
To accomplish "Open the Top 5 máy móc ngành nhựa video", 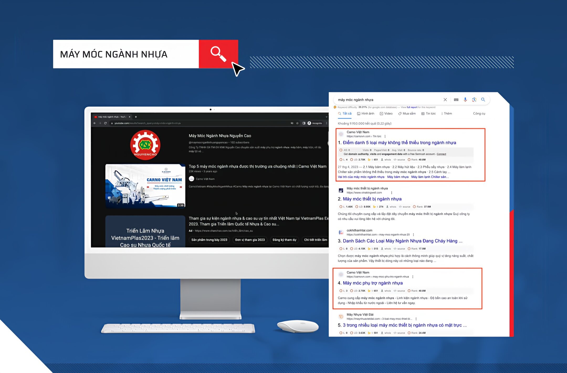I will click(258, 166).
